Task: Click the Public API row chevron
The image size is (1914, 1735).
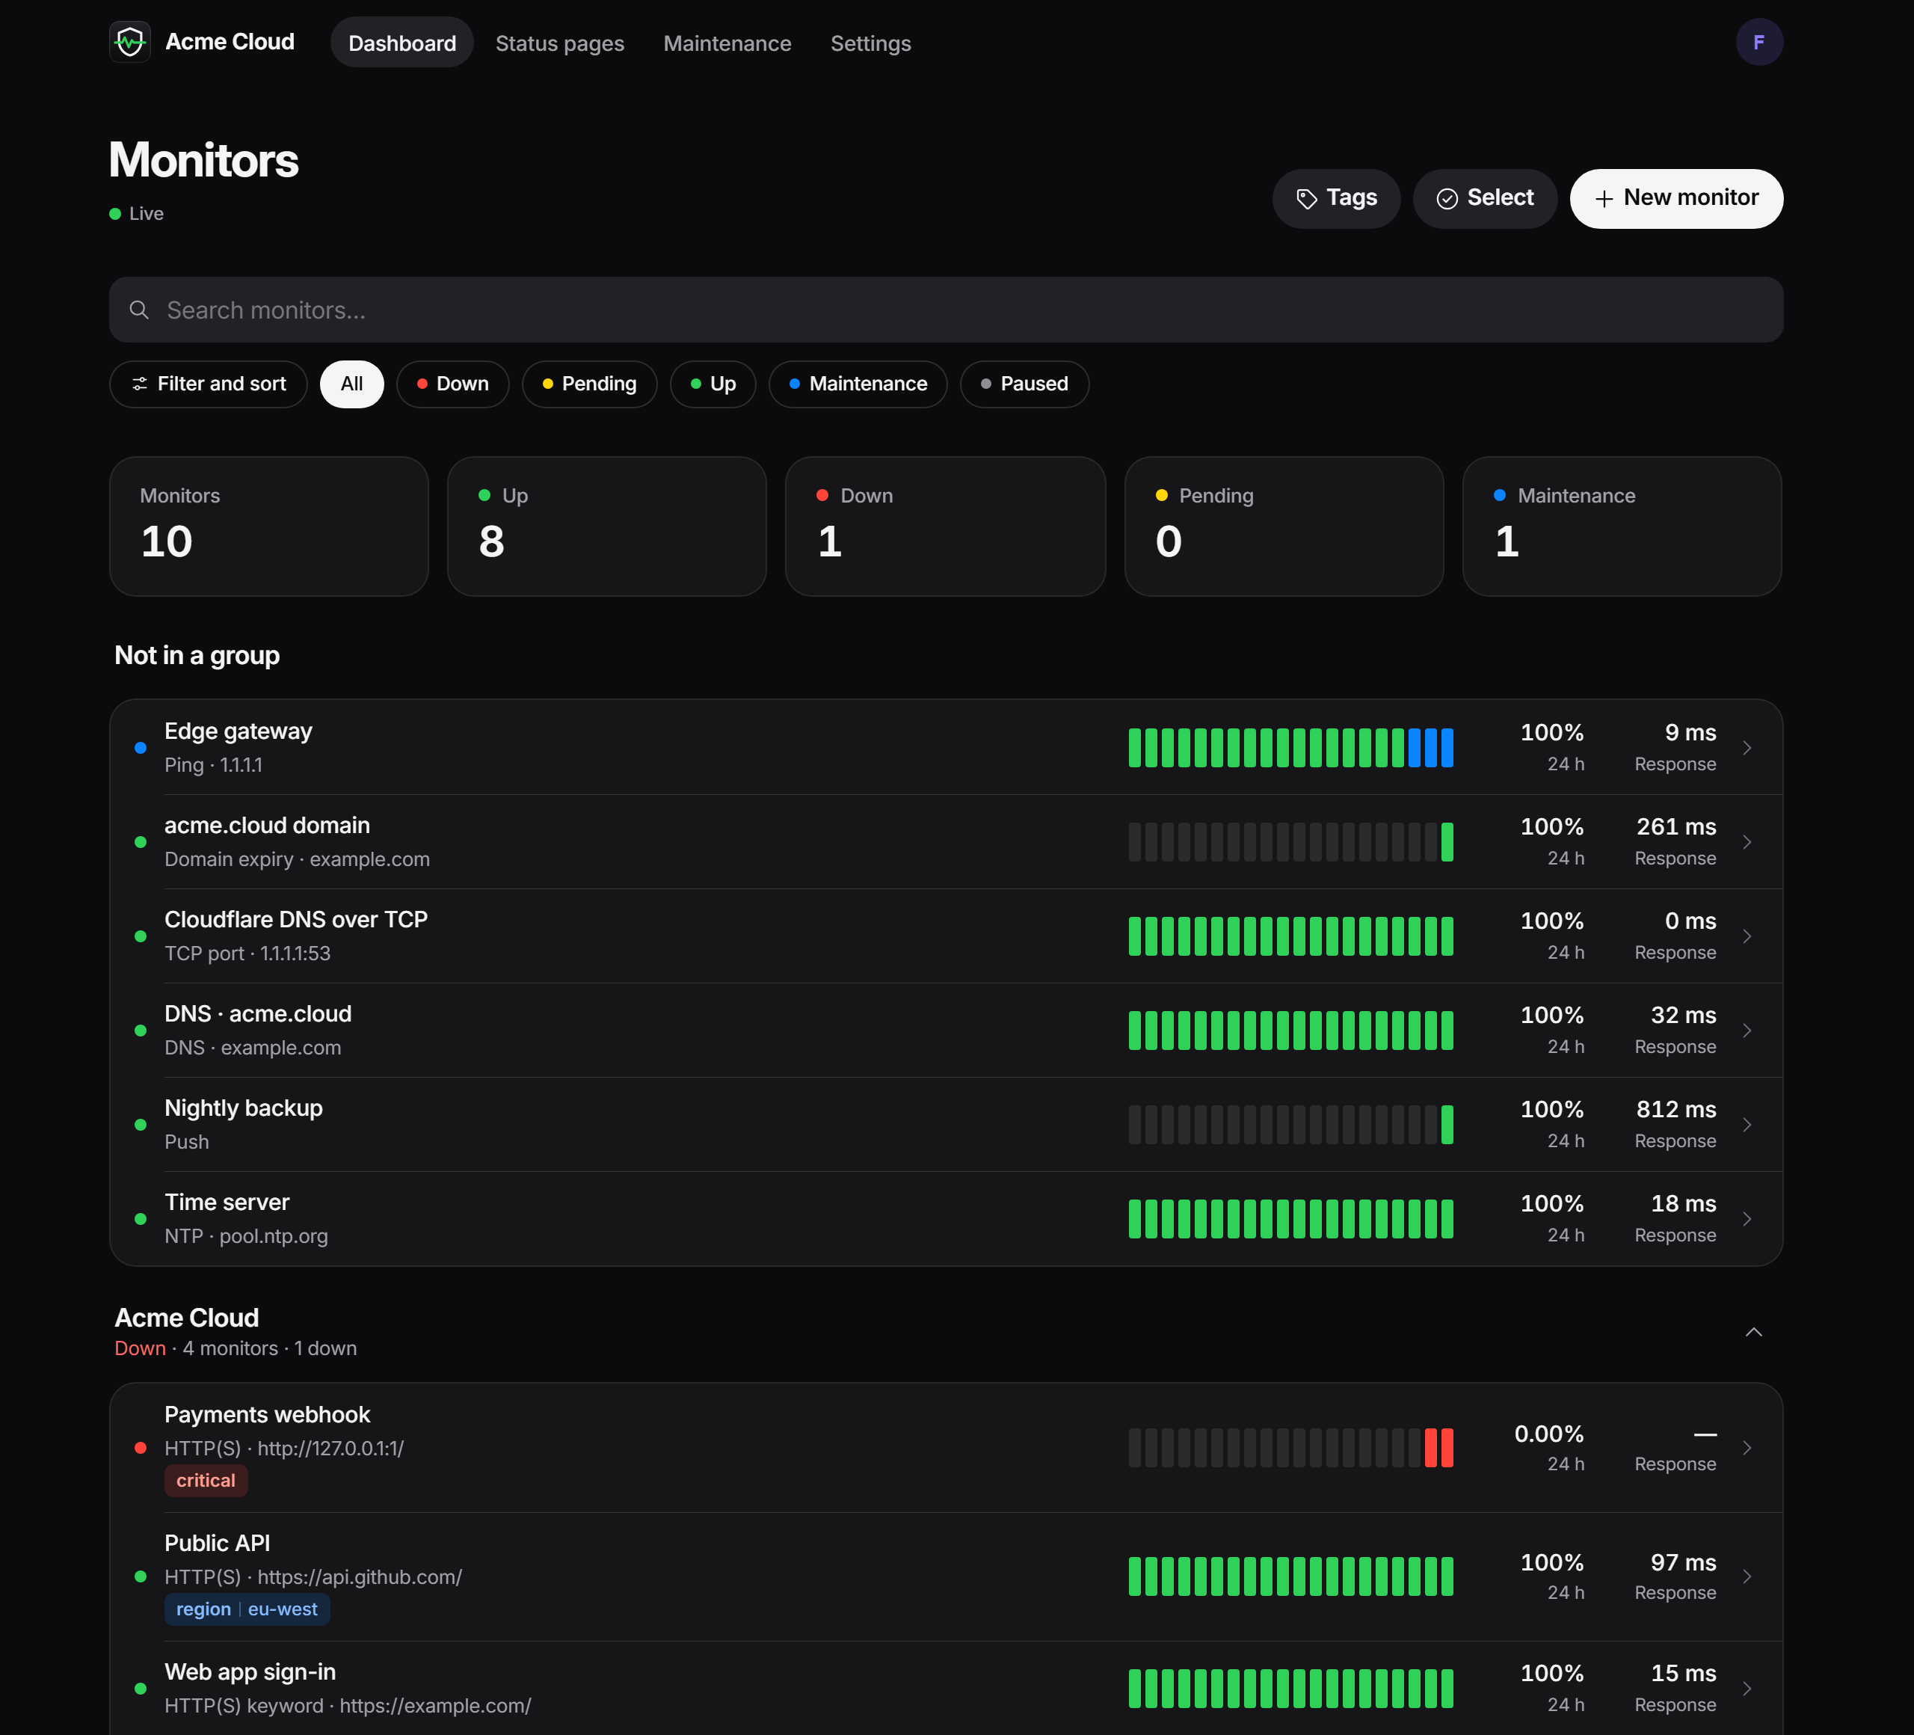Action: tap(1746, 1576)
